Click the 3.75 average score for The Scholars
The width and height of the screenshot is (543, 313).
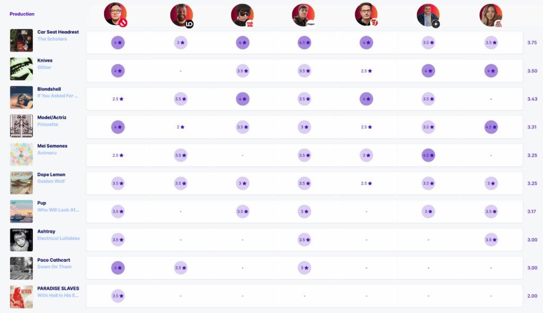pyautogui.click(x=532, y=42)
